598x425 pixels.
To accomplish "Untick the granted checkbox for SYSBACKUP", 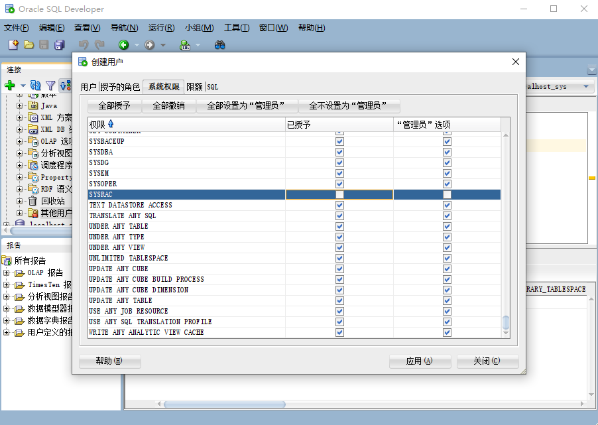I will click(x=340, y=141).
